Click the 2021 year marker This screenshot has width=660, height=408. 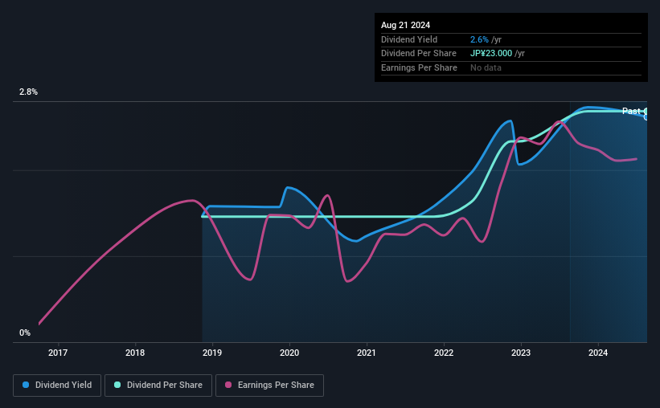coord(367,353)
